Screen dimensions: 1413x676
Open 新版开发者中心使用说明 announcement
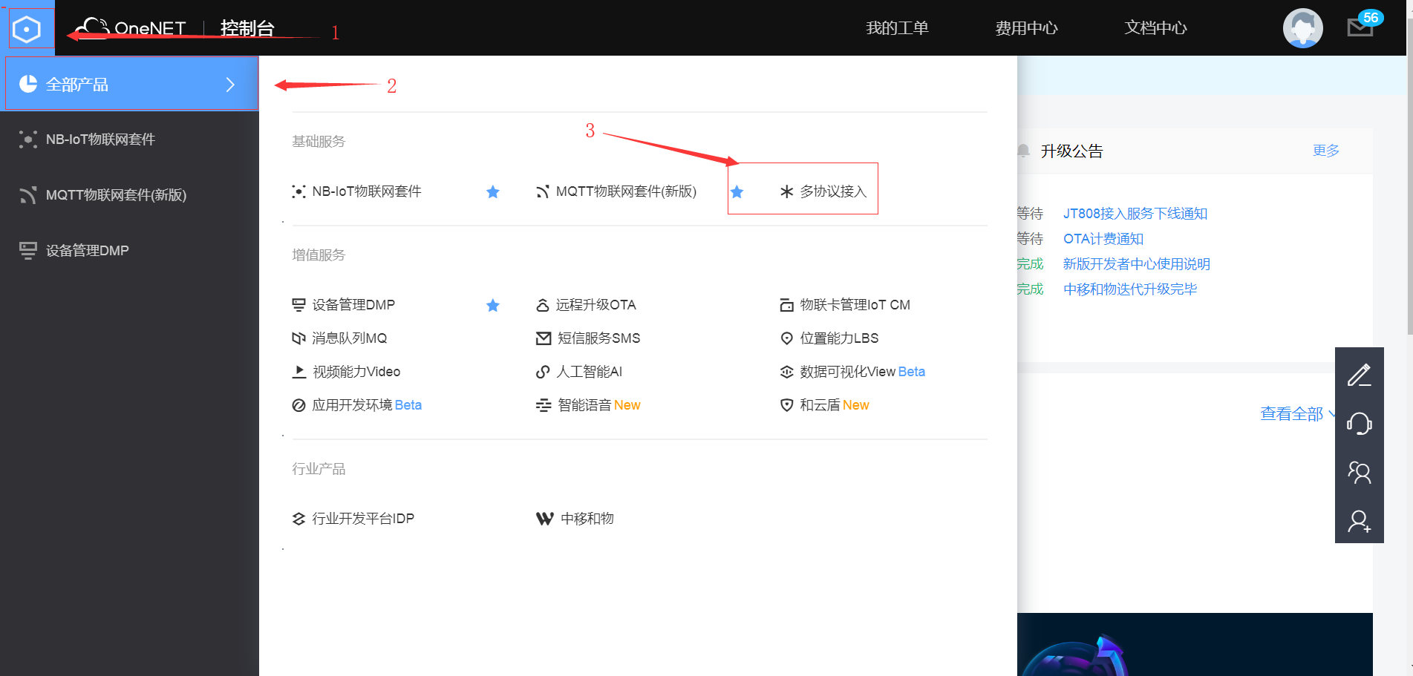1137,264
